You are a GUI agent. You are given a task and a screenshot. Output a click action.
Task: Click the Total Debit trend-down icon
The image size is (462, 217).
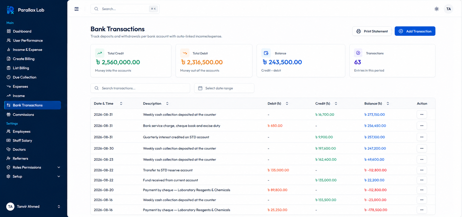(x=185, y=53)
